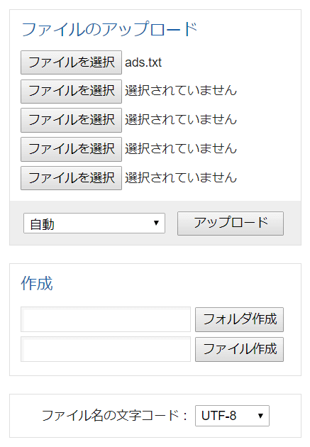Click the アップロード button
Viewport: 310px width, 447px height.
[x=231, y=223]
